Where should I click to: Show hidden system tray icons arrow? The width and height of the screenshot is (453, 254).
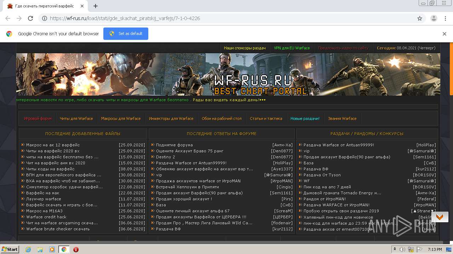click(395, 249)
